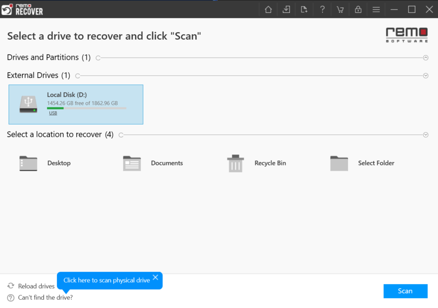The height and width of the screenshot is (308, 438).
Task: Refresh External Drives list
Action: (78, 76)
